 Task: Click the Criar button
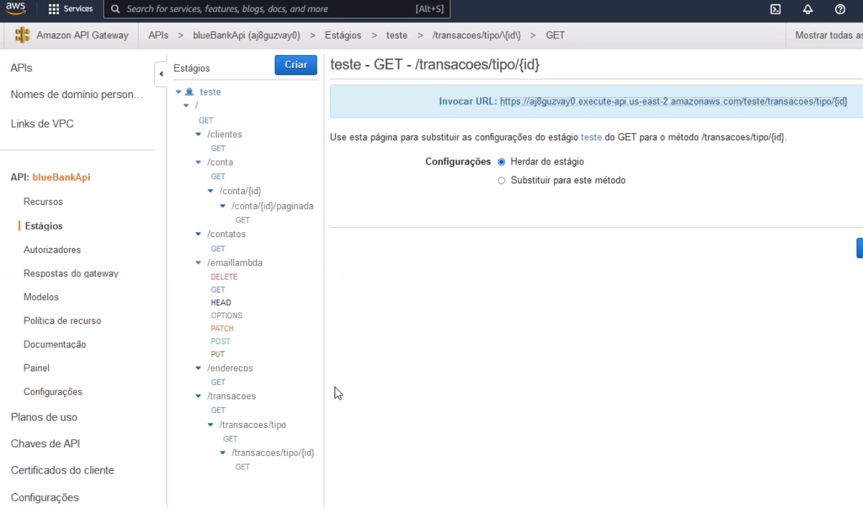click(x=296, y=65)
